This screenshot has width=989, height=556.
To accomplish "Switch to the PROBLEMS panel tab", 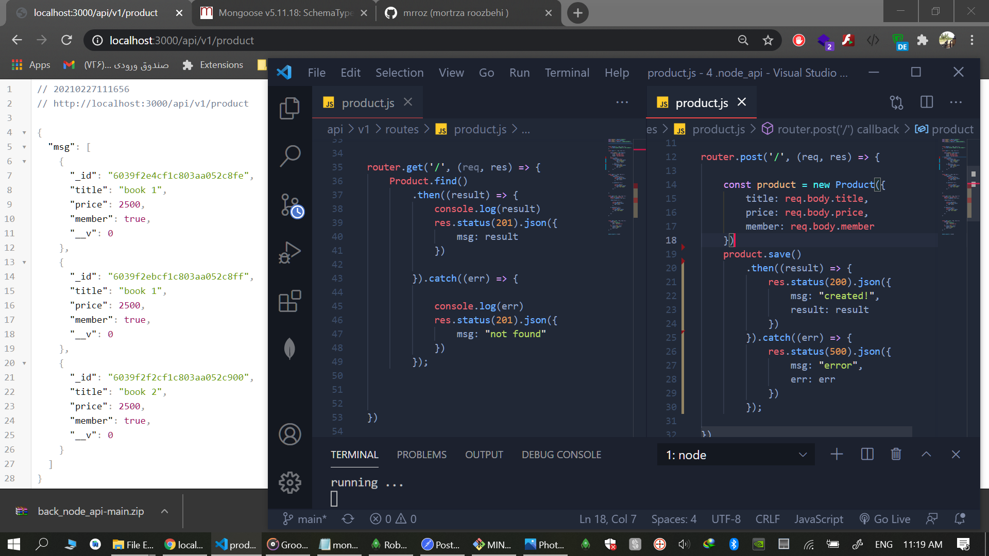I will [x=421, y=455].
